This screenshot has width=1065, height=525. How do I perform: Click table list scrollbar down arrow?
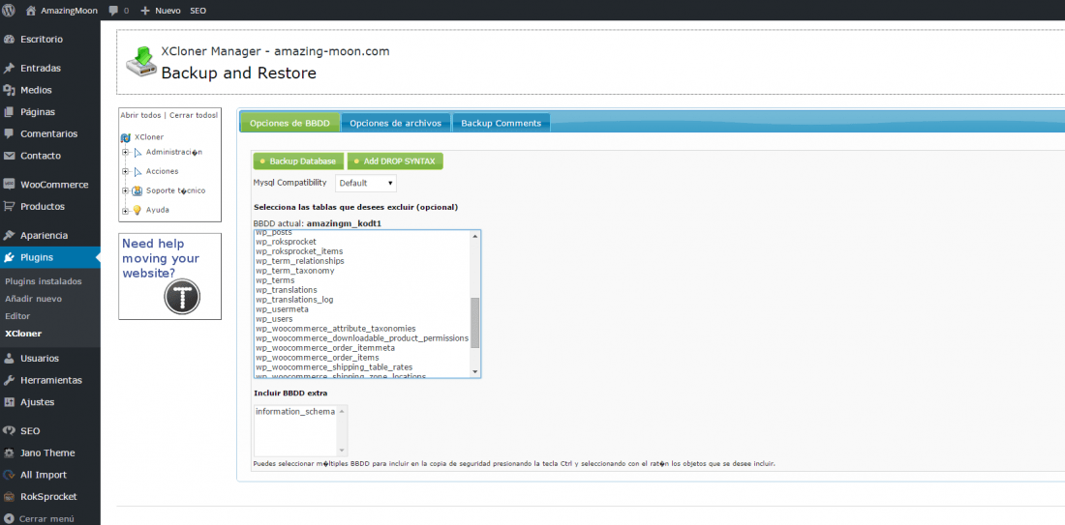click(x=475, y=371)
